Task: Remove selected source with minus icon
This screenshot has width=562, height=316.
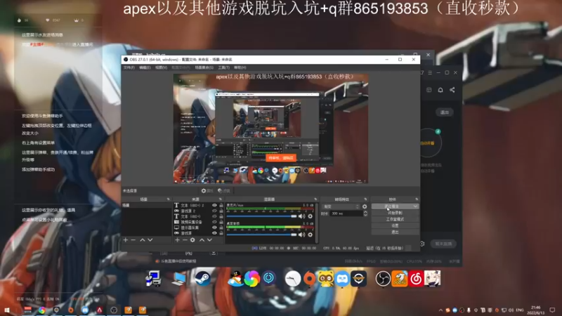Action: click(x=185, y=240)
